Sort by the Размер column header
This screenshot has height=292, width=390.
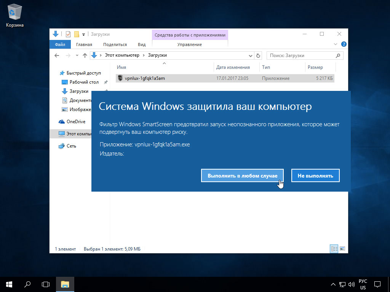(x=320, y=67)
